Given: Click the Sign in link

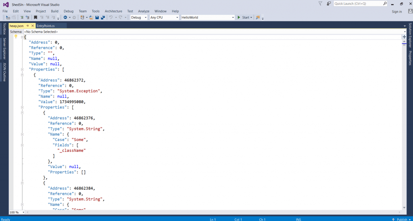Looking at the screenshot, I should coord(397,11).
